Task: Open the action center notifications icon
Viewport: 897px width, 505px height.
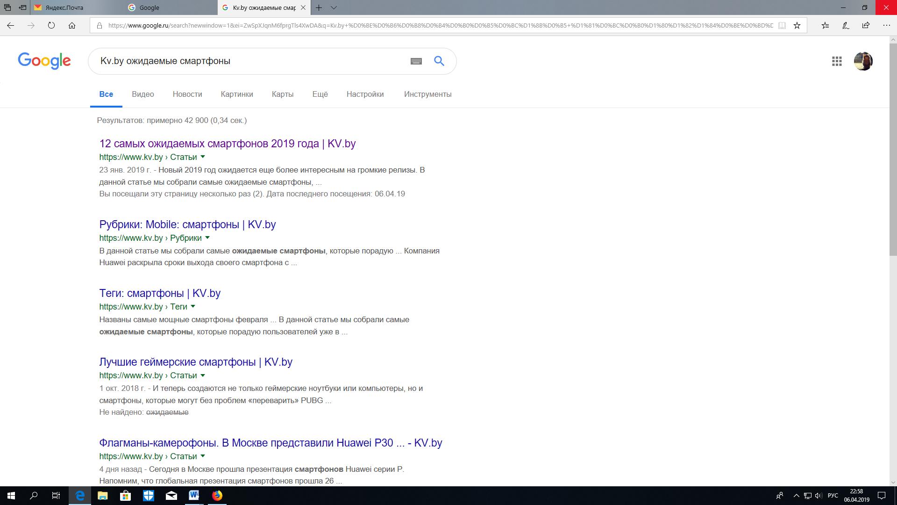Action: 882,496
